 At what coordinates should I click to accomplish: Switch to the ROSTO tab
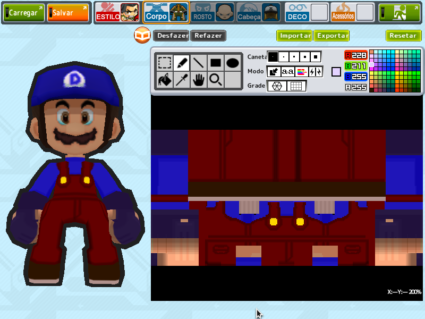click(x=212, y=12)
